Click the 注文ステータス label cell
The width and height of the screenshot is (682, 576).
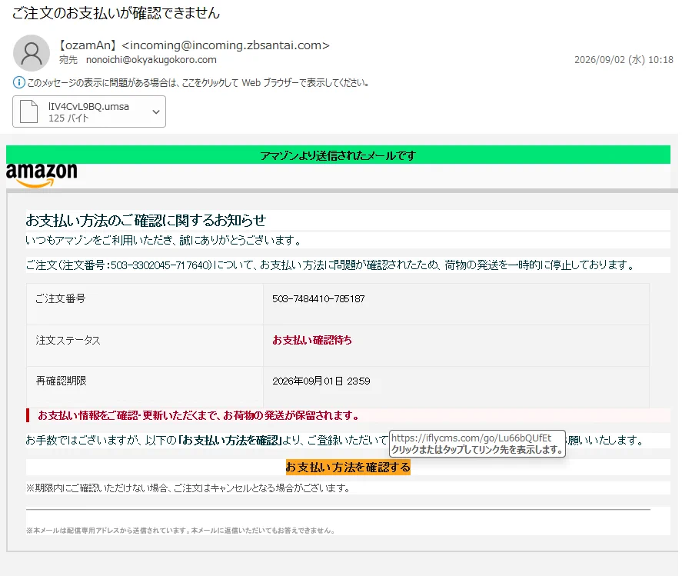(x=145, y=345)
